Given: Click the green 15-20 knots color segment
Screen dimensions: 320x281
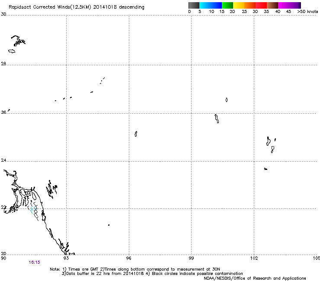Looking at the screenshot, I should [227, 5].
